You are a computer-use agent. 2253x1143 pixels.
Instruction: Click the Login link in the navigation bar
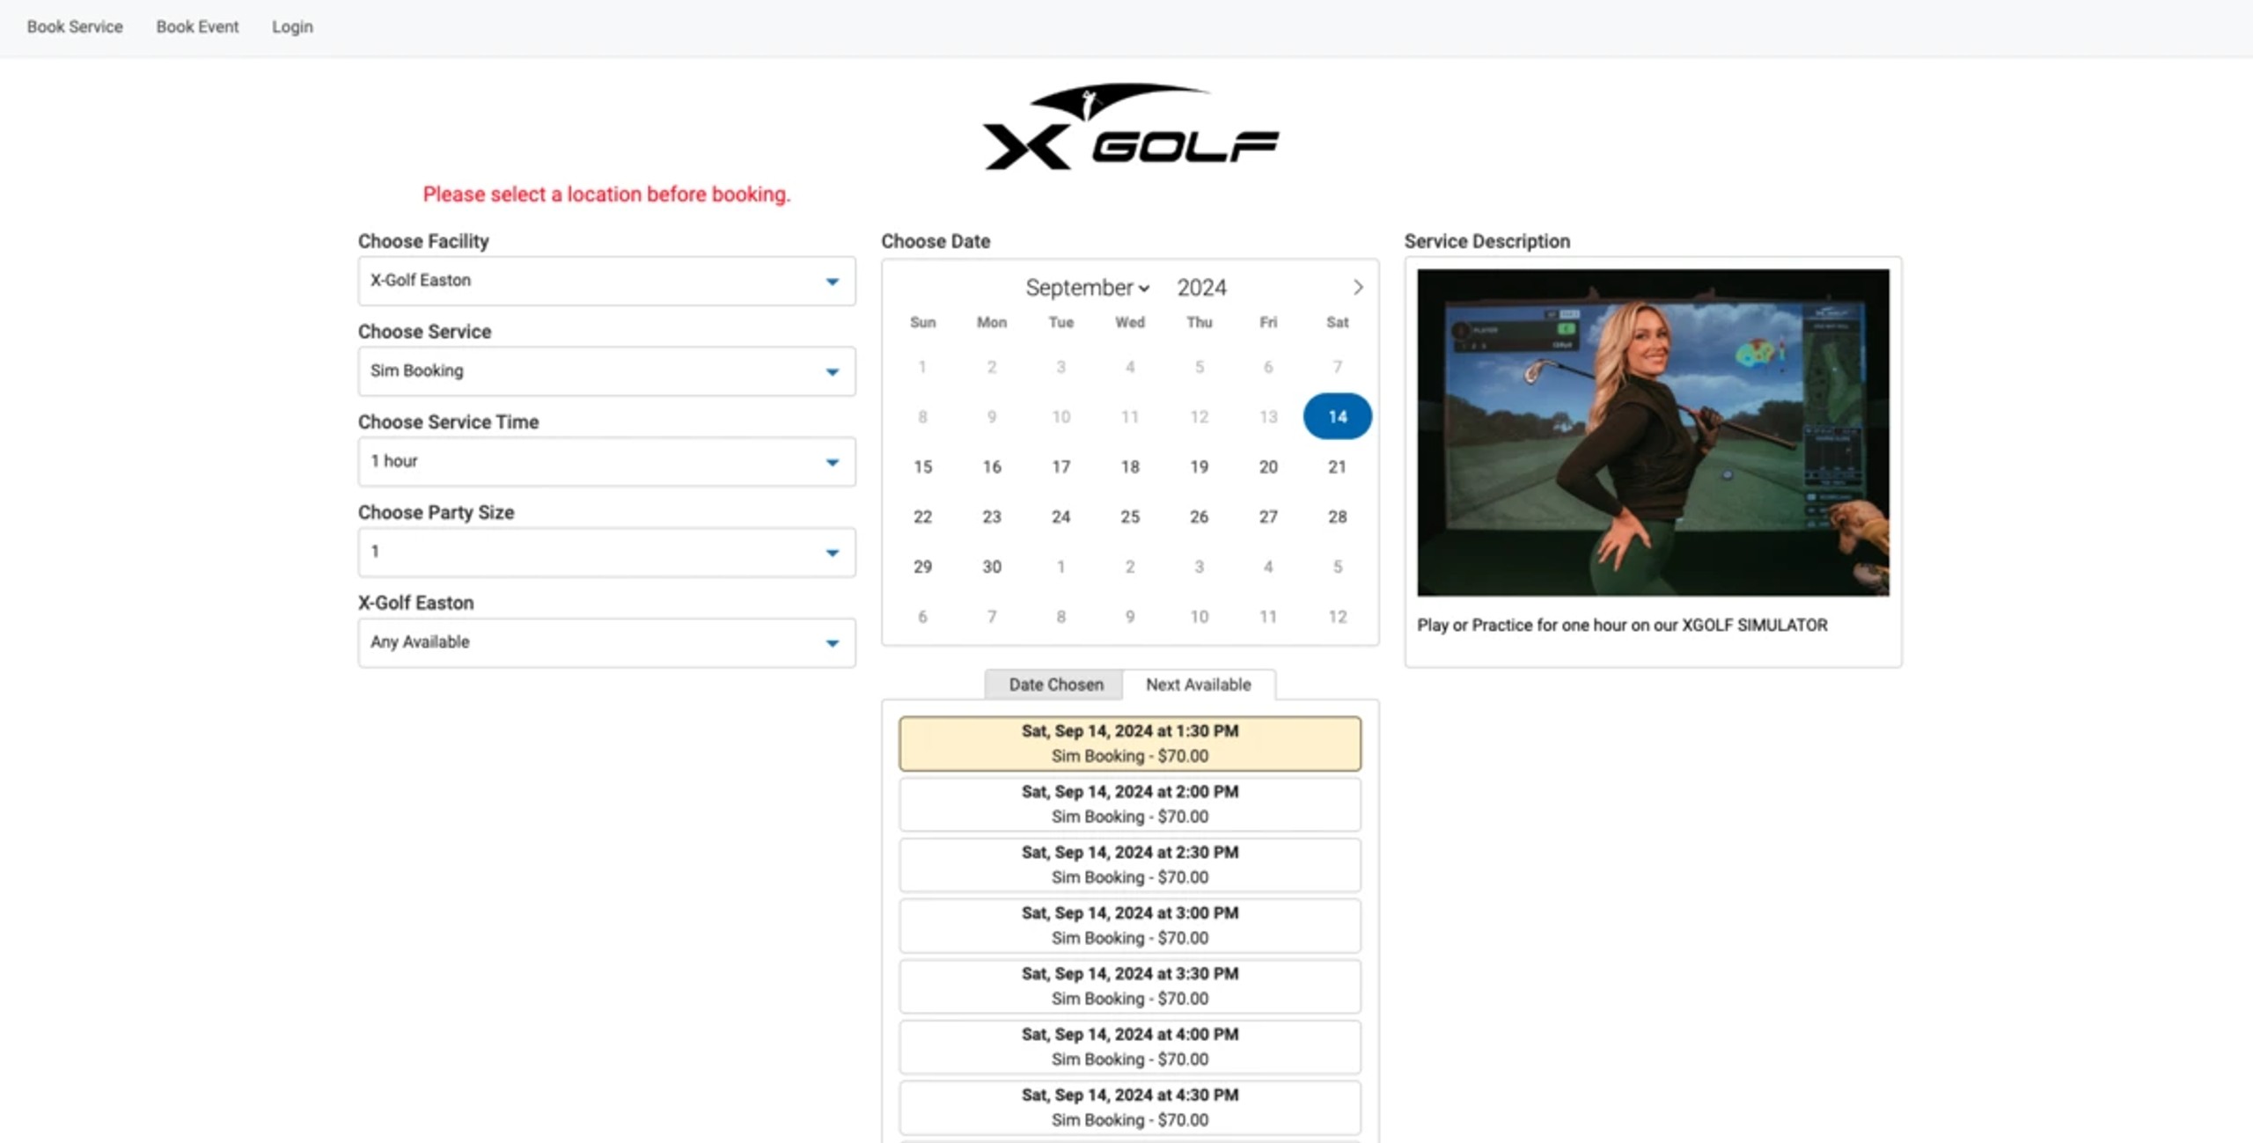coord(292,26)
